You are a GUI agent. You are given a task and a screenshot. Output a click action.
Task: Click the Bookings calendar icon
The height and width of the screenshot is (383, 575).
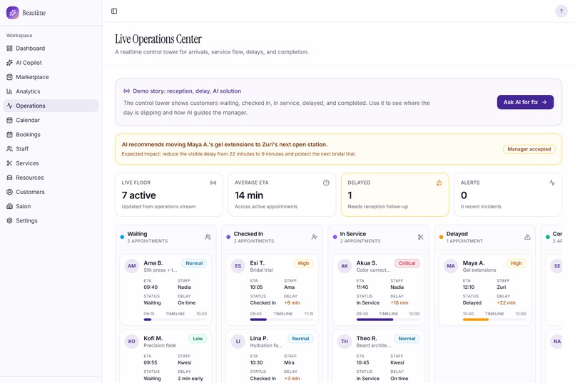tap(9, 135)
